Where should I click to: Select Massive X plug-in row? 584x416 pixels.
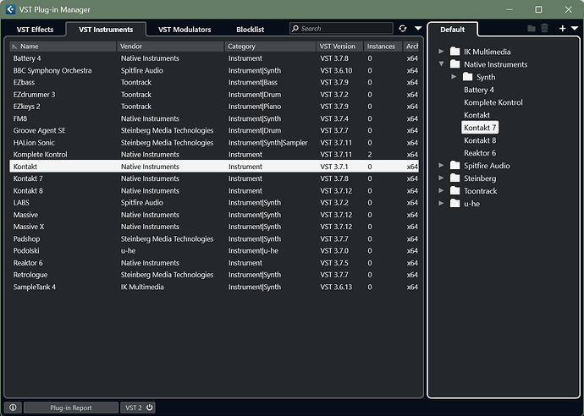[214, 227]
